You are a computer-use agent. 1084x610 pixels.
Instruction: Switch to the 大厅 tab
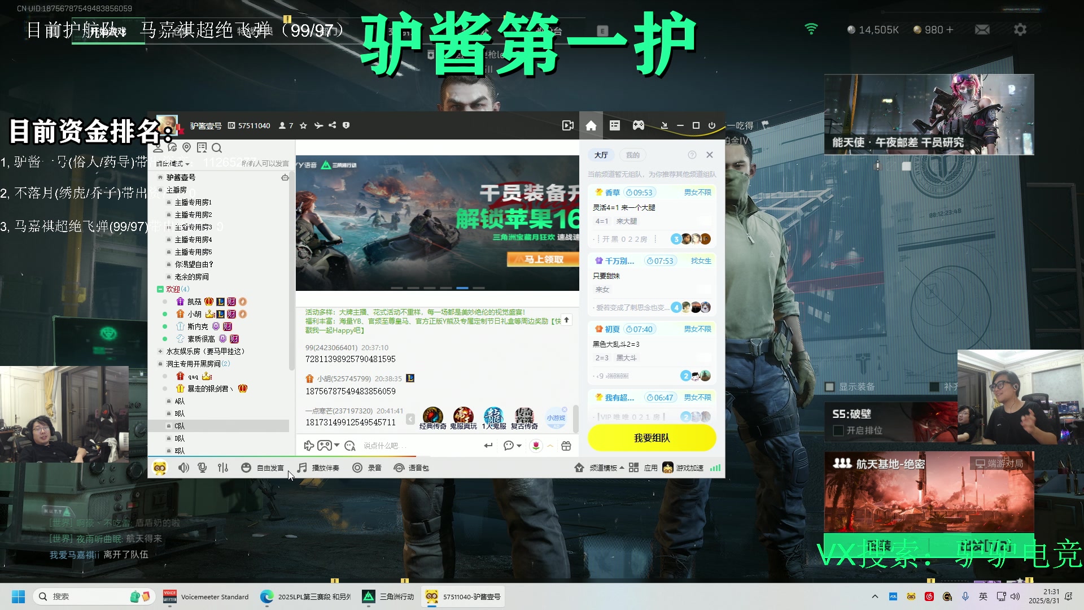[601, 155]
